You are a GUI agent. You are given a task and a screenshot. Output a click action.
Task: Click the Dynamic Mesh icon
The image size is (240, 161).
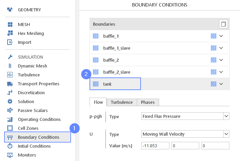pos(10,66)
